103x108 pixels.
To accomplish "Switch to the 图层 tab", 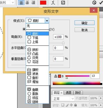I will point(57,93).
